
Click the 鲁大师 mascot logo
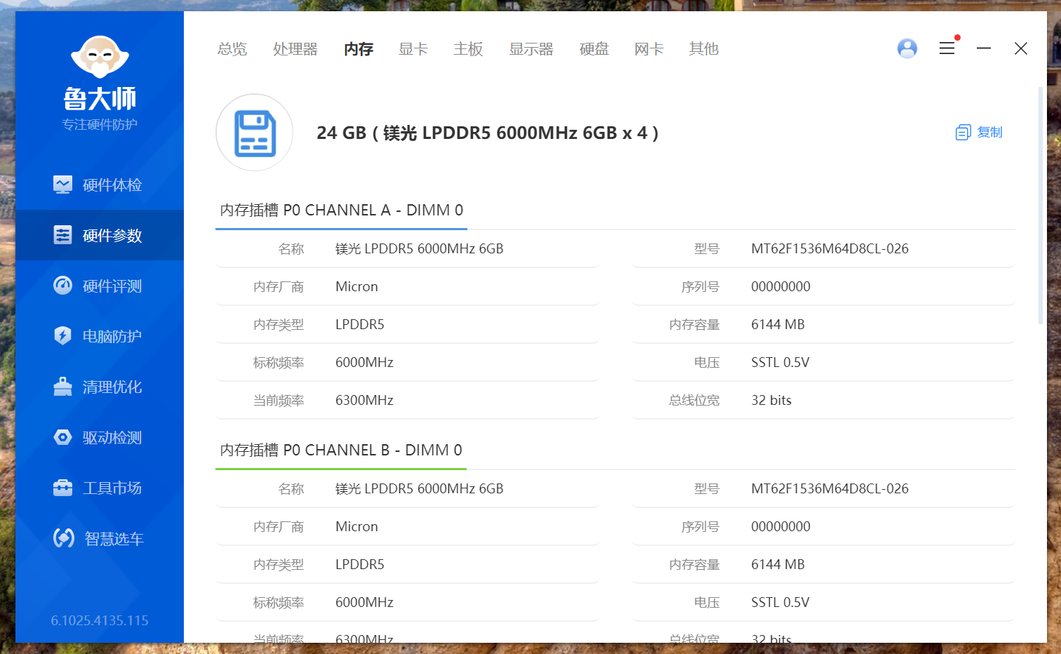coord(100,57)
